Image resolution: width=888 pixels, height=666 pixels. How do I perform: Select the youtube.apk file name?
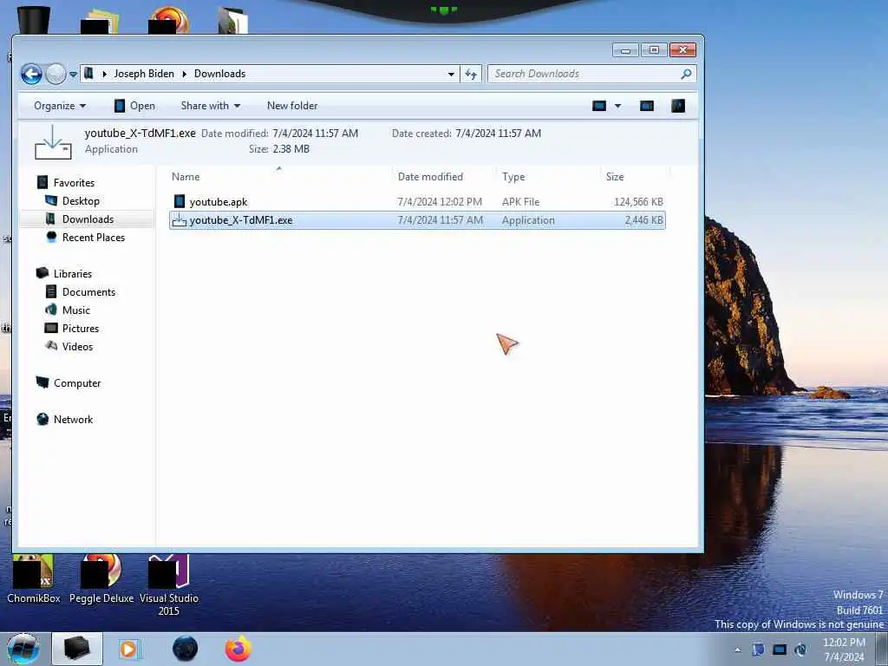[219, 202]
